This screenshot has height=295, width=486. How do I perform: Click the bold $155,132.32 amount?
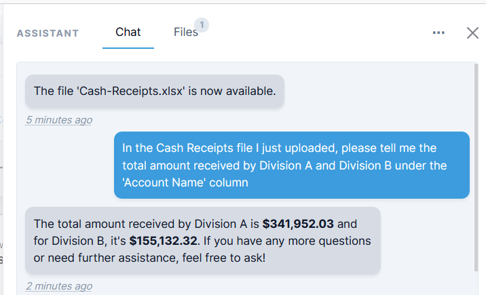163,240
